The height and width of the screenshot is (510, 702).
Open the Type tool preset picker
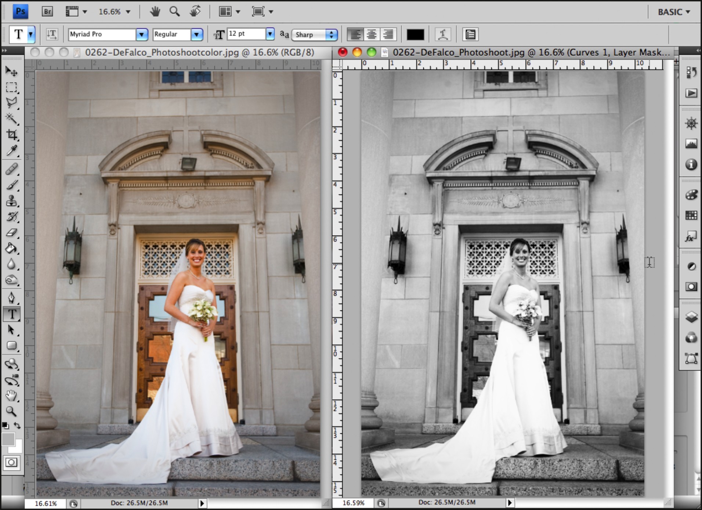point(31,34)
